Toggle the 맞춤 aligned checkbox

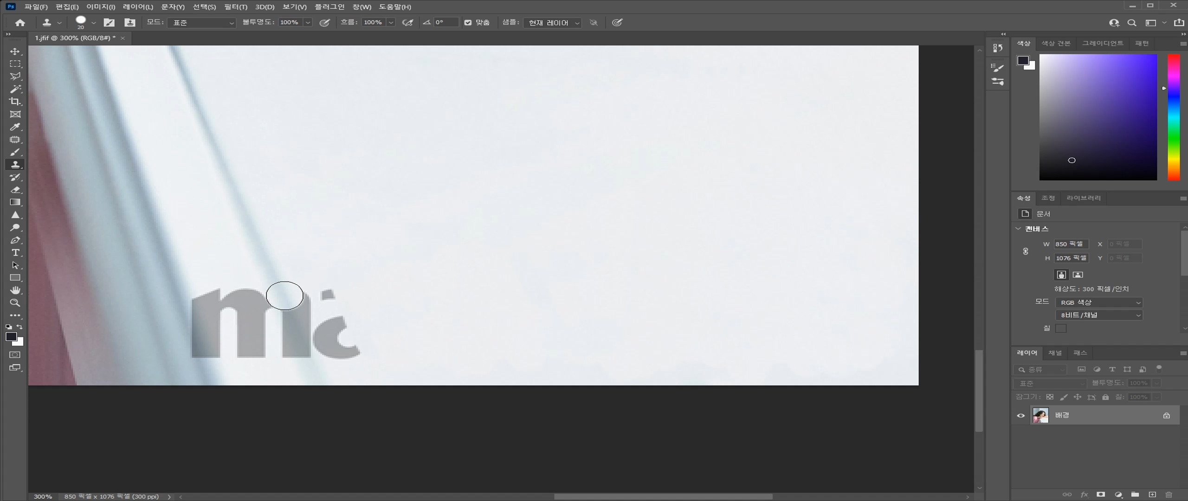point(468,22)
